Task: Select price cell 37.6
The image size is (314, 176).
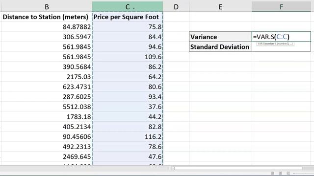Action: (x=128, y=107)
